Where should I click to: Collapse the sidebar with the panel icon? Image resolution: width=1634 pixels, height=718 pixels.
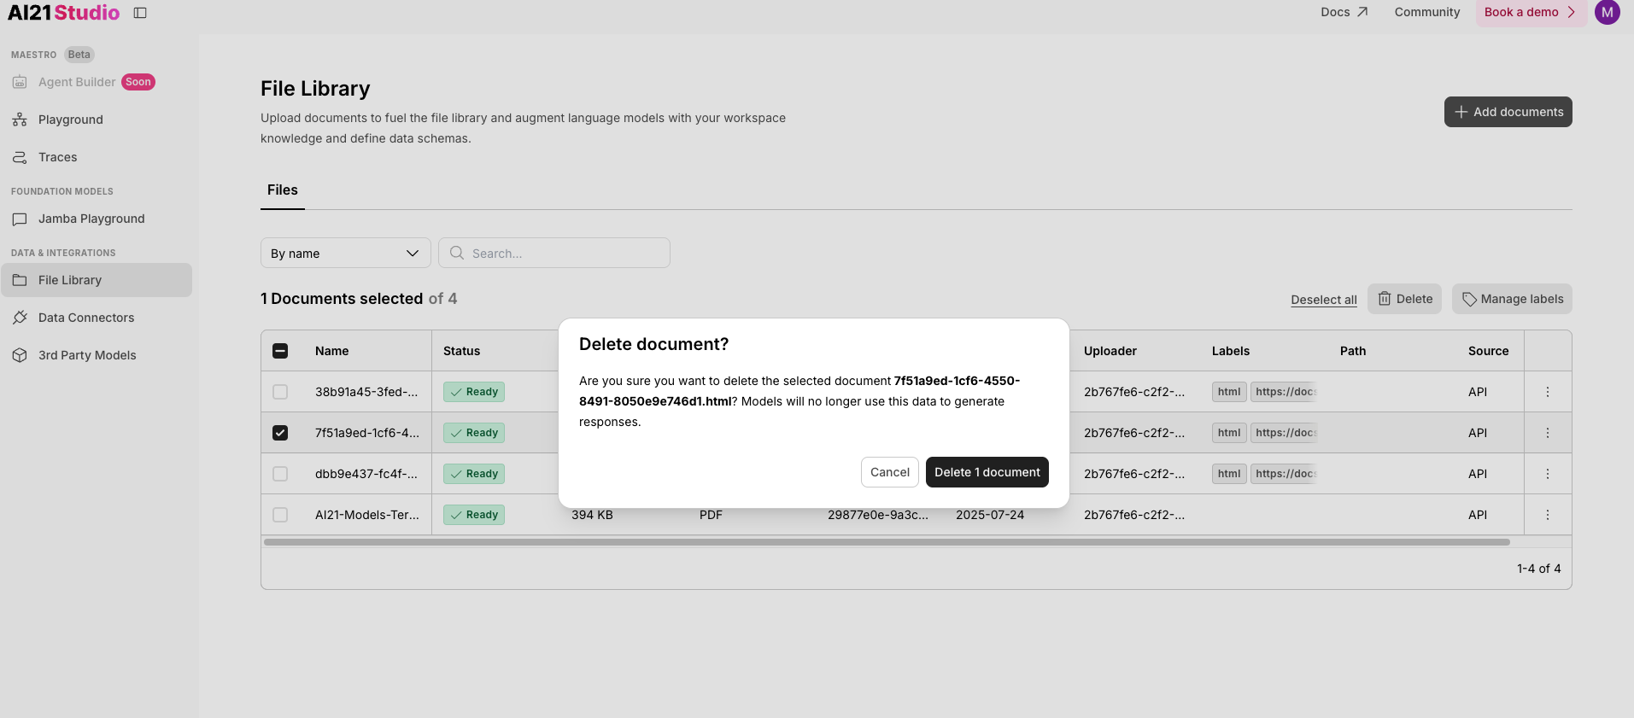point(141,13)
